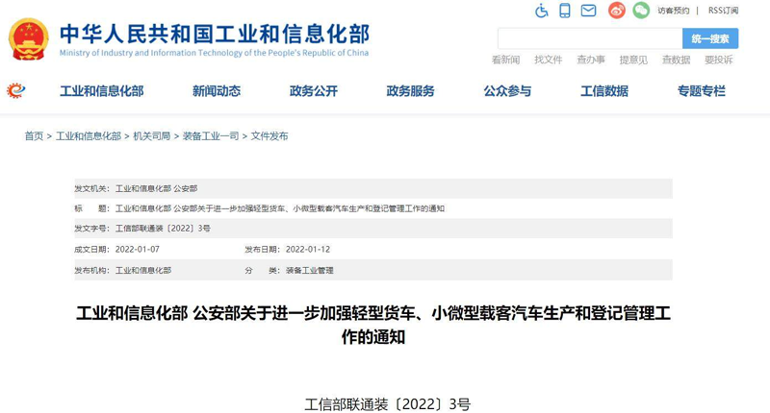
Task: Open 工信数据 navigation menu
Action: (604, 91)
